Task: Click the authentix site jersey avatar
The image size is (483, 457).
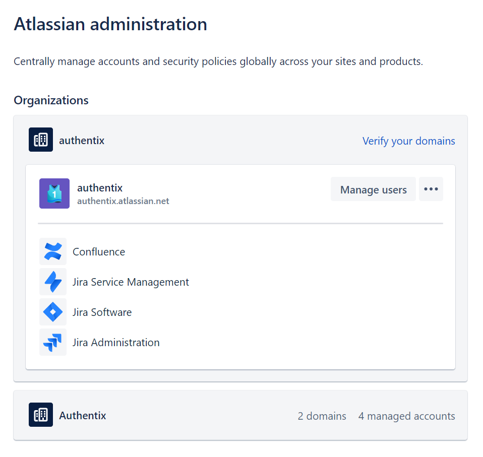Action: [54, 193]
